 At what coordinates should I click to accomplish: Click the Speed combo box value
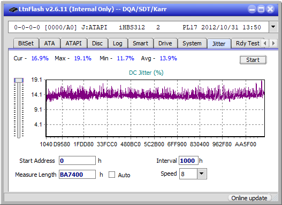point(188,174)
